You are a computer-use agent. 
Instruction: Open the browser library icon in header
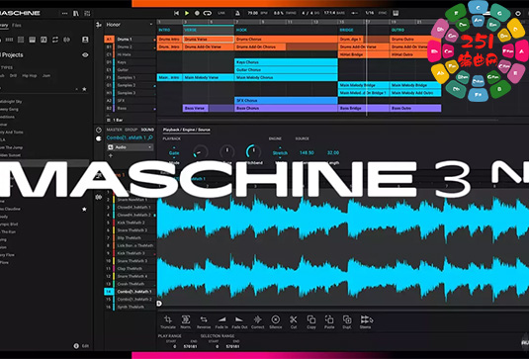[x=76, y=13]
